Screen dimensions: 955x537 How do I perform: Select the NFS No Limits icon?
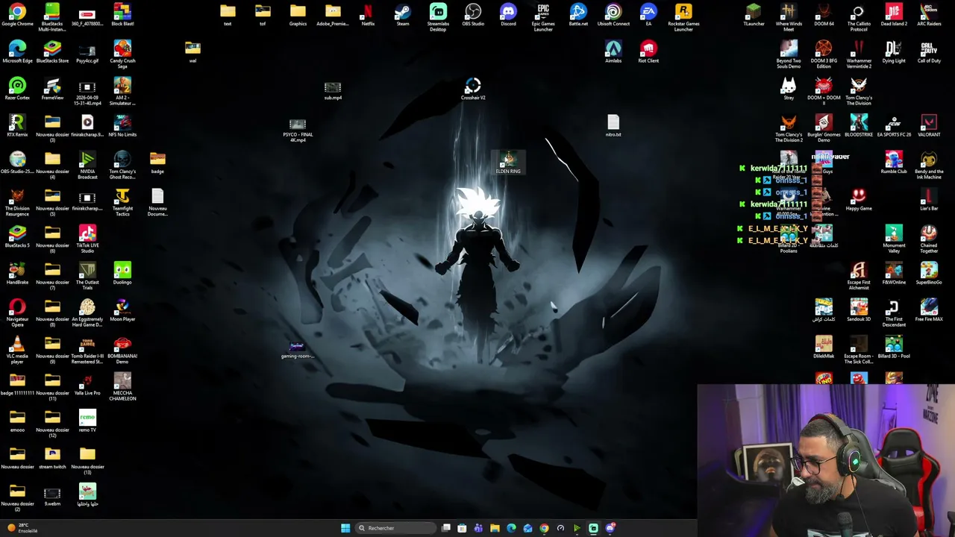tap(122, 125)
